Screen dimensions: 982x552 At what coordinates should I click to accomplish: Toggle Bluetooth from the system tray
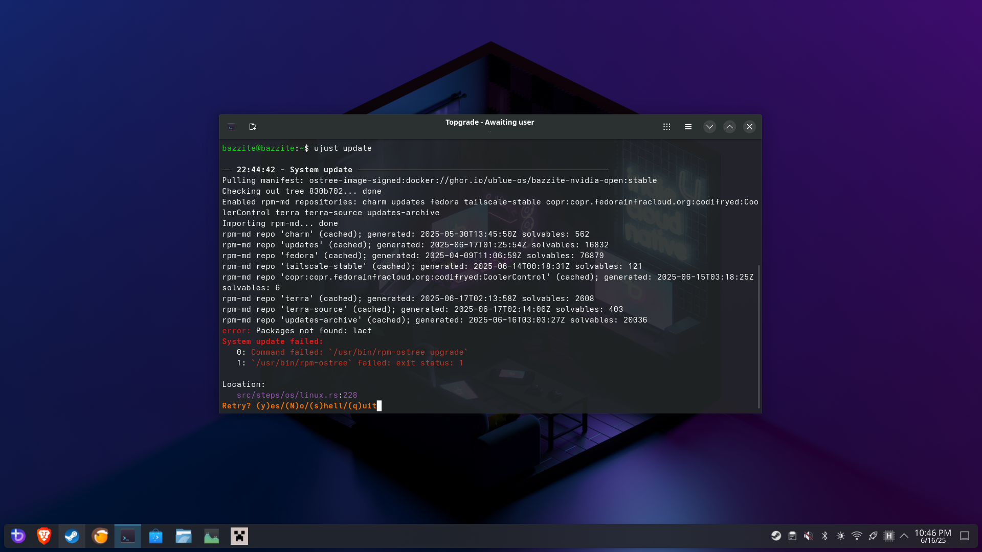point(824,536)
